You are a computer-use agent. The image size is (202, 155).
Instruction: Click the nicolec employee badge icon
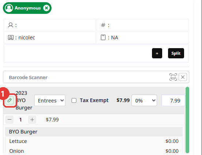(11, 38)
